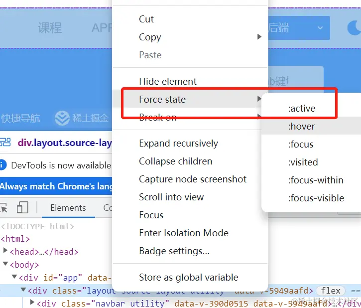Viewport: 361px width, 308px height.
Task: Expand the navbar utility div node
Action: [x=32, y=302]
